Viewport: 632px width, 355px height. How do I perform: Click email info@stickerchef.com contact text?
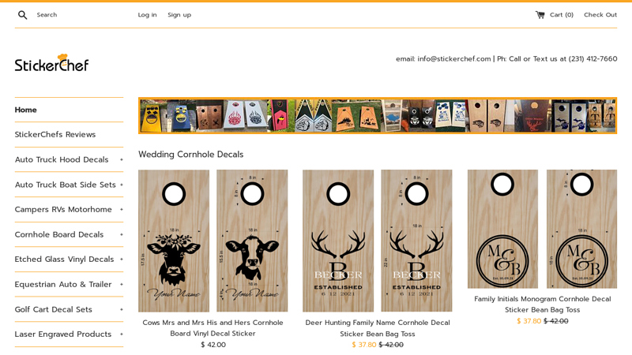pos(443,58)
